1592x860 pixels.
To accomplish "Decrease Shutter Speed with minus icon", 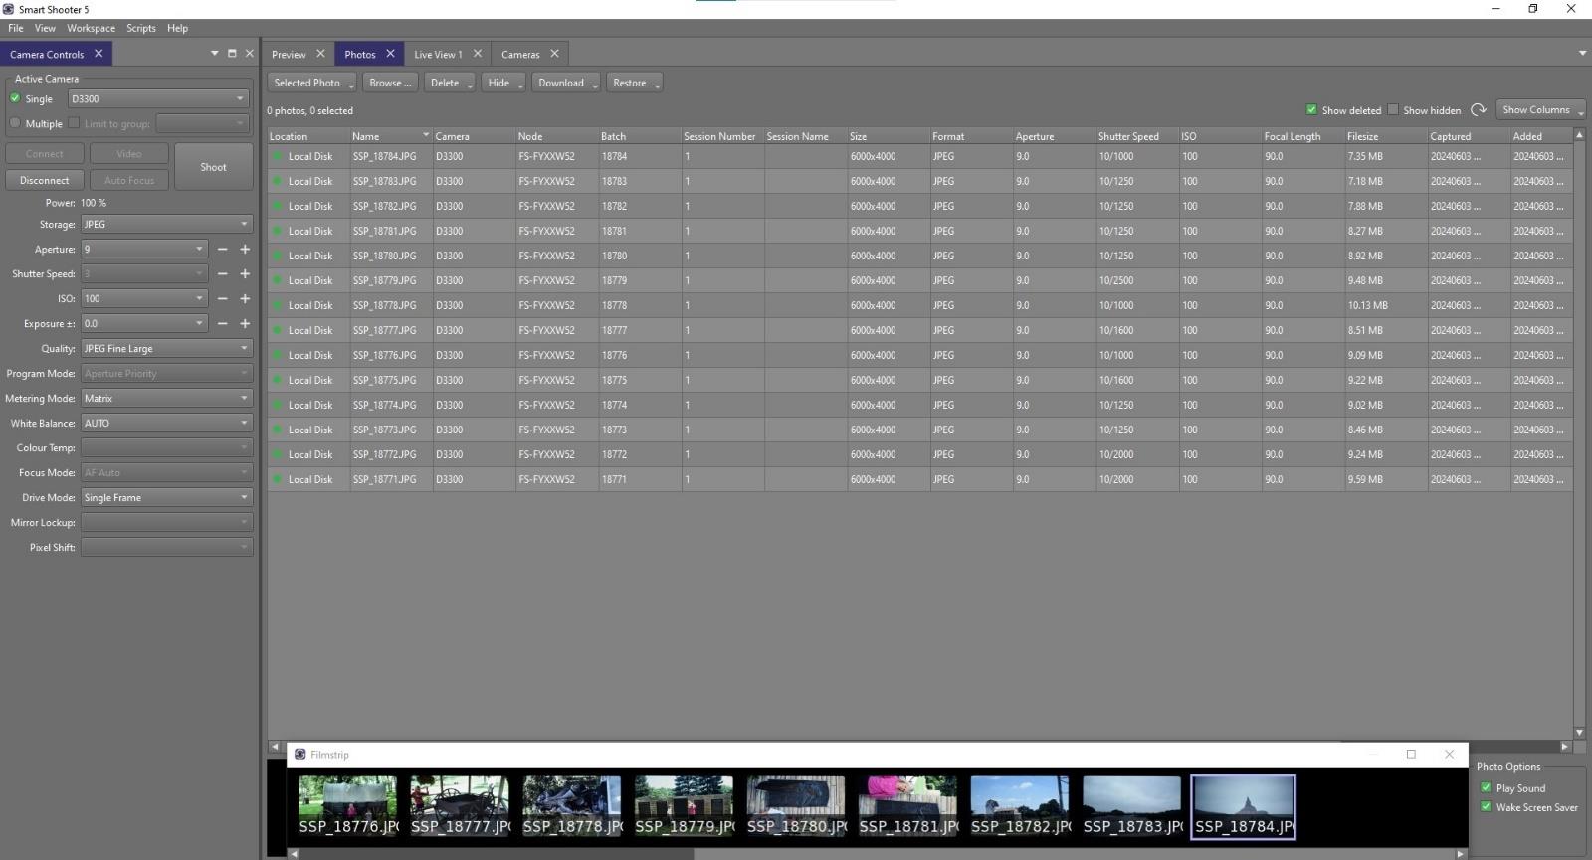I will coord(222,274).
